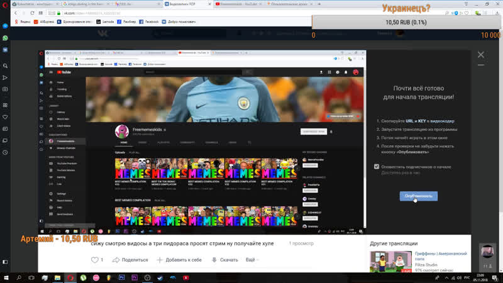The width and height of the screenshot is (503, 283).
Task: Open the sidebar snapshot camera tool
Action: coord(6,88)
